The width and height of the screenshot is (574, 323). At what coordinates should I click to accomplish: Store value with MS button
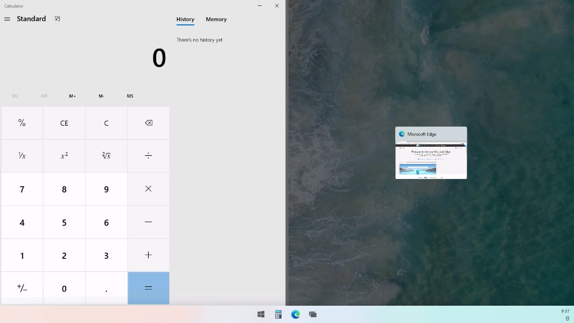[x=130, y=96]
